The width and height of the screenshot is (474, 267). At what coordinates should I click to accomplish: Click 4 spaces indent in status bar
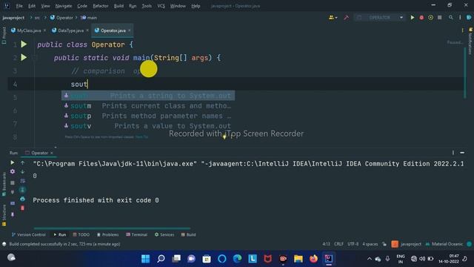point(370,244)
